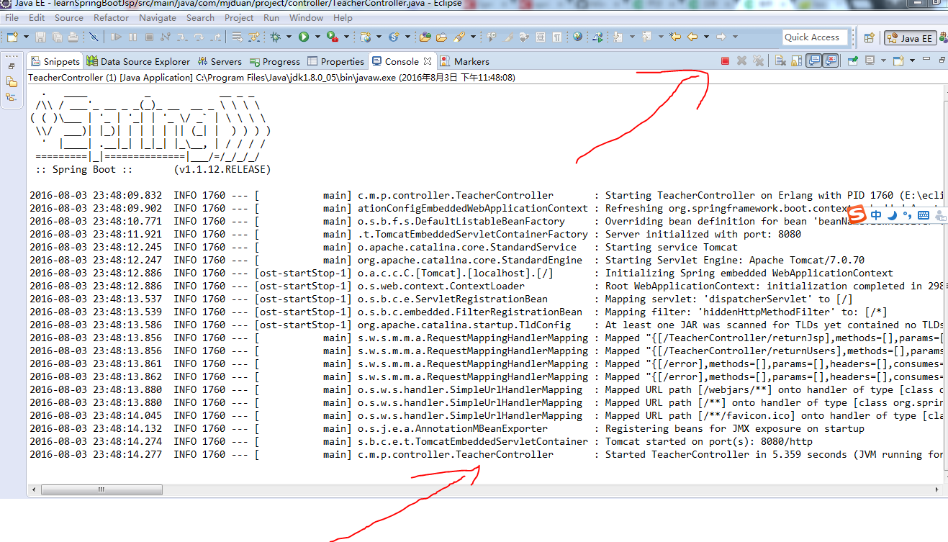Toggle Show Console When Standard Error Changes
The height and width of the screenshot is (542, 948).
pyautogui.click(x=831, y=61)
